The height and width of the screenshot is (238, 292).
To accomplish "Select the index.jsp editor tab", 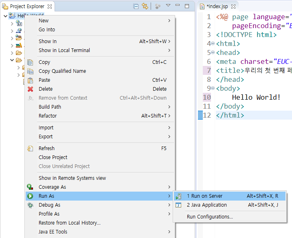I will coord(217,7).
